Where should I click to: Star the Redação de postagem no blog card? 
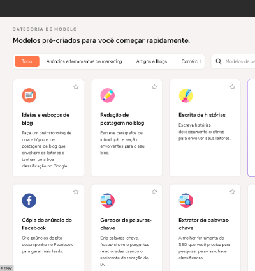point(154,87)
